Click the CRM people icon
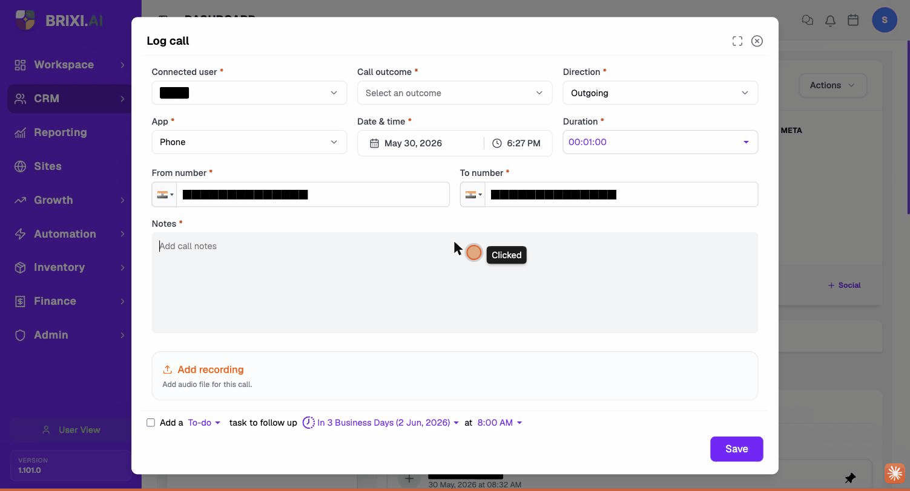 coord(20,99)
